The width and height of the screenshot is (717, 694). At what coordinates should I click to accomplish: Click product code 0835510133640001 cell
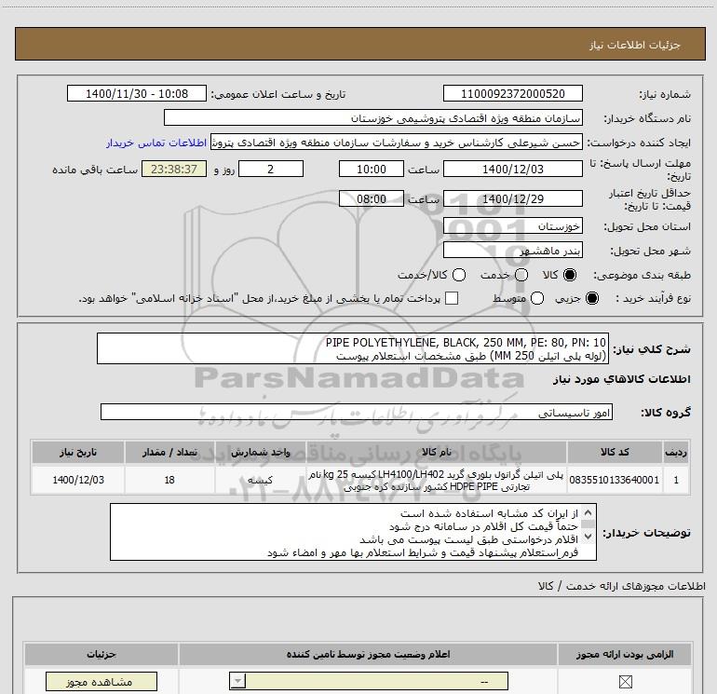coord(615,480)
